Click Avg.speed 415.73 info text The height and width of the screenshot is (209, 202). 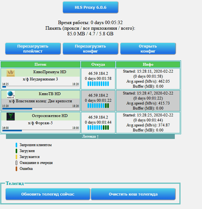pyautogui.click(x=148, y=103)
